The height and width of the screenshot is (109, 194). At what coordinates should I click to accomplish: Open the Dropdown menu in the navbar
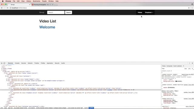point(149,12)
